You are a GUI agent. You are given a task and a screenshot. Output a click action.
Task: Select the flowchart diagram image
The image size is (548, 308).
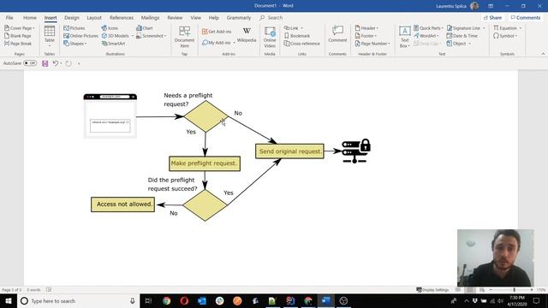pos(227,157)
